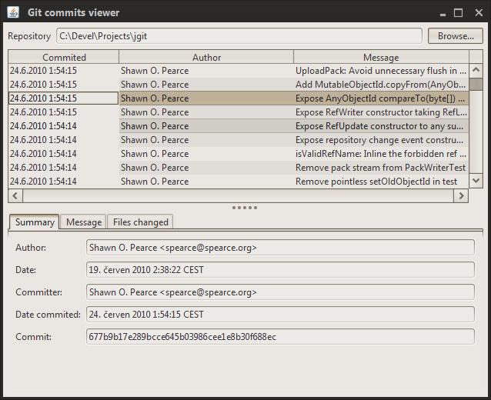
Task: Sort by the Commited column header
Action: pos(64,58)
